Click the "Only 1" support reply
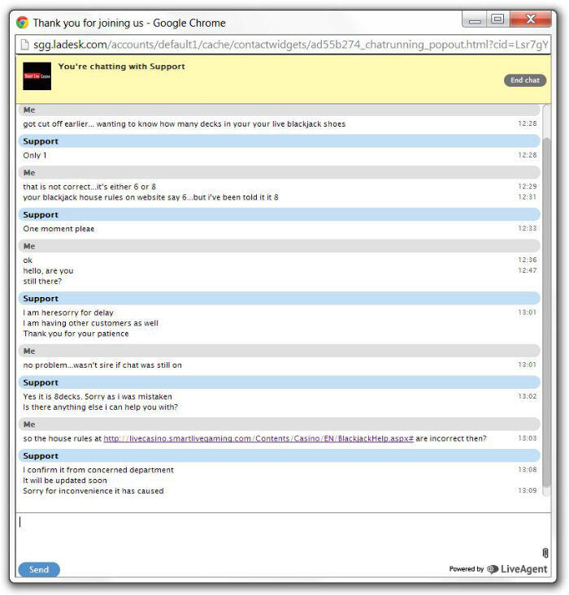The width and height of the screenshot is (569, 595). (35, 155)
